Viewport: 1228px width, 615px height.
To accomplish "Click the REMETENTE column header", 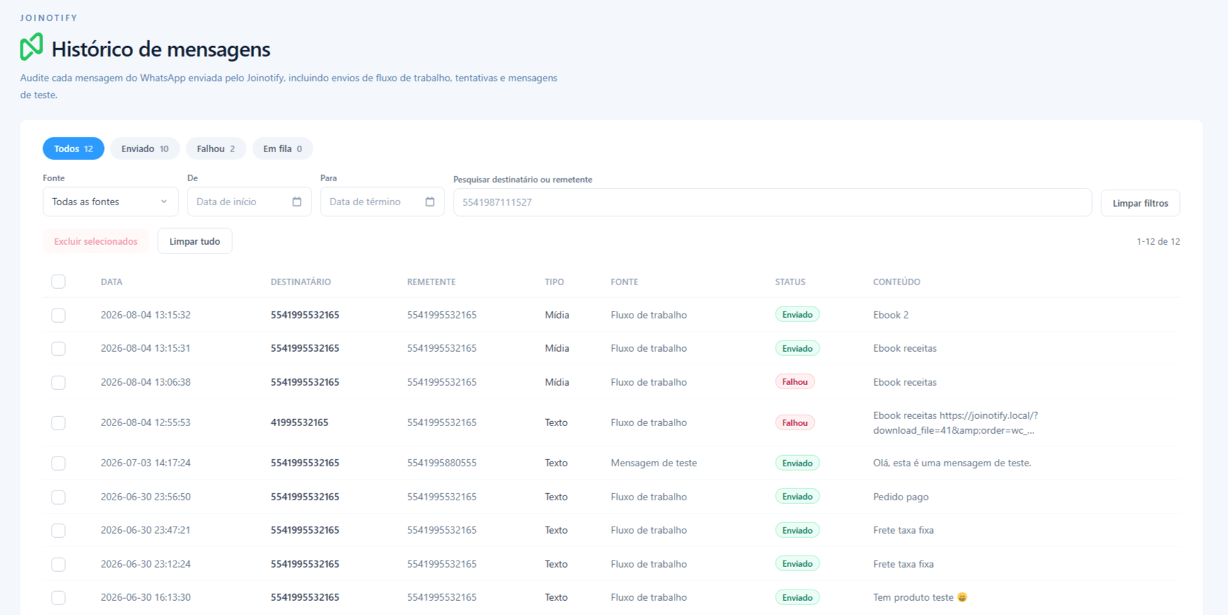I will (x=431, y=282).
